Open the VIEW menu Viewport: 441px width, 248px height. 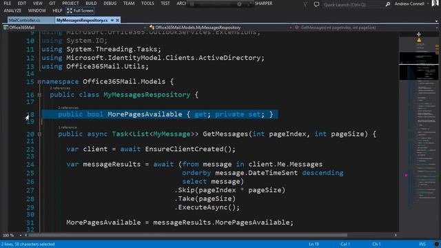coord(37,3)
